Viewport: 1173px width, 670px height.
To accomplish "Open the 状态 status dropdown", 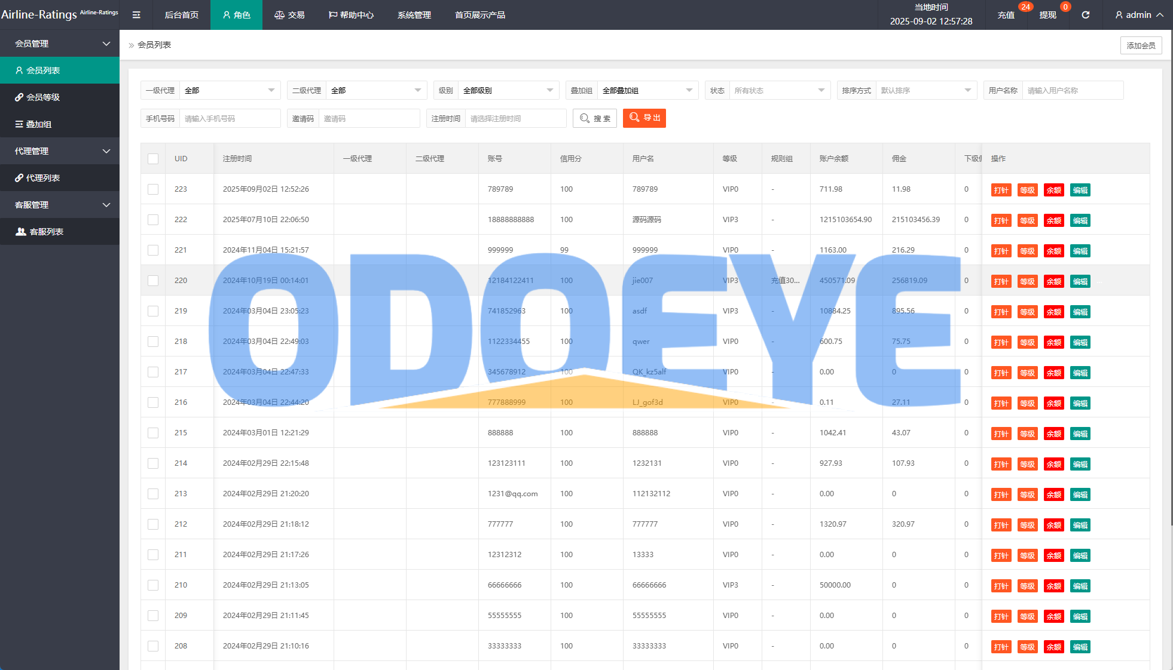I will pos(779,91).
